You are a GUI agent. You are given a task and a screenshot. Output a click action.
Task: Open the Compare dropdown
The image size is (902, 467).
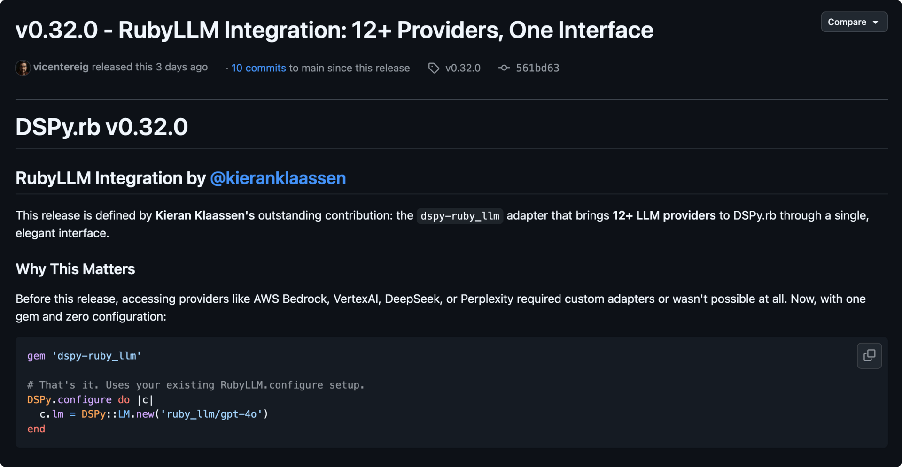pyautogui.click(x=854, y=22)
